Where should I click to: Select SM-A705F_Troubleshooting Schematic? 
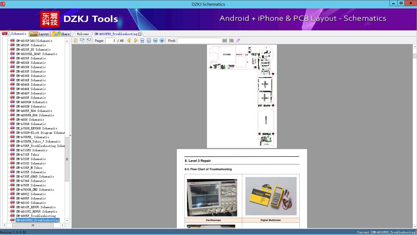tap(40, 146)
